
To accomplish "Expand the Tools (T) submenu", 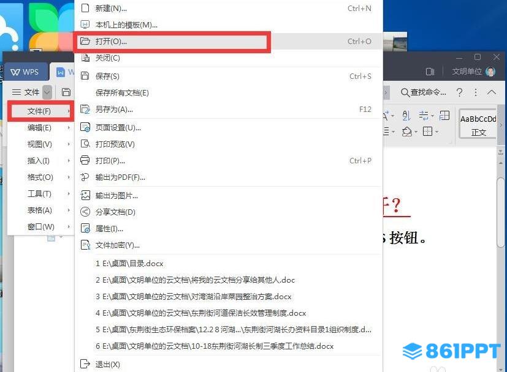I will [x=40, y=193].
